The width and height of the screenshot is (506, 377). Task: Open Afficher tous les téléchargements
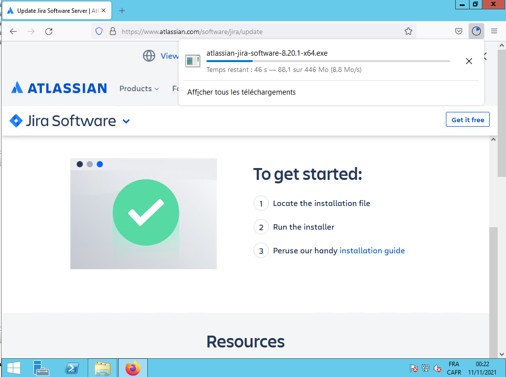pyautogui.click(x=241, y=92)
